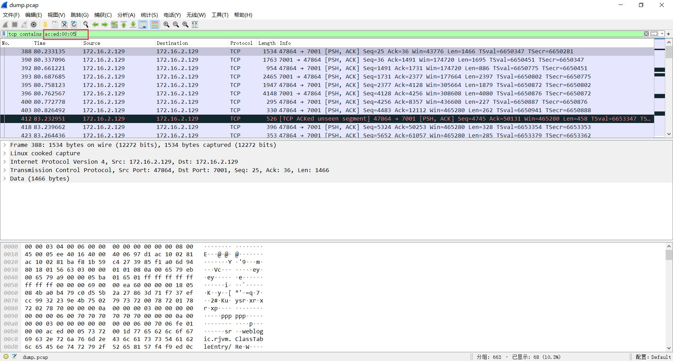This screenshot has height=361, width=673.
Task: Jump to the first packet icon
Action: click(124, 25)
